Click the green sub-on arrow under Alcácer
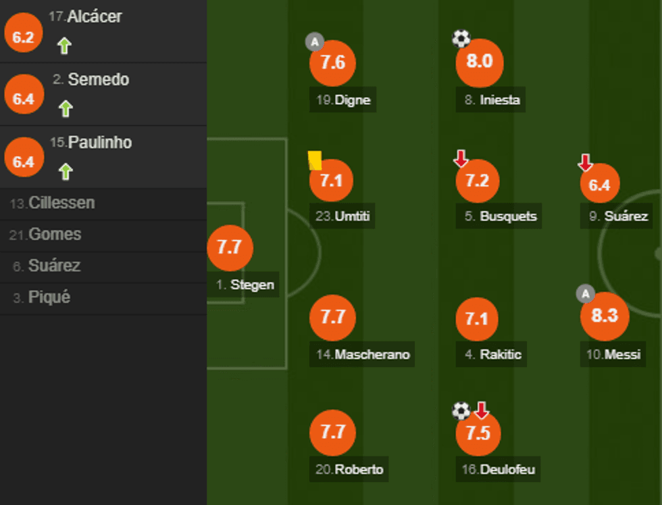The height and width of the screenshot is (505, 662). tap(64, 46)
